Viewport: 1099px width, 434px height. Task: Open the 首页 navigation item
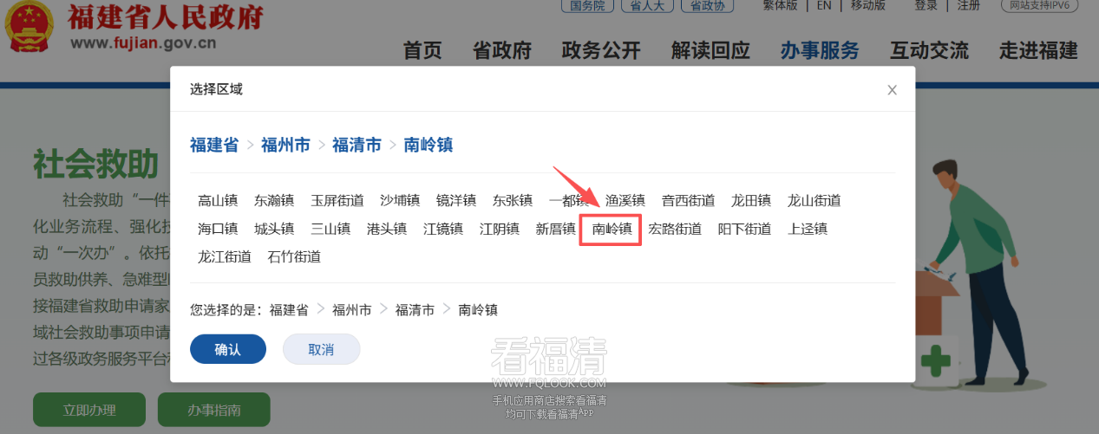pyautogui.click(x=422, y=50)
